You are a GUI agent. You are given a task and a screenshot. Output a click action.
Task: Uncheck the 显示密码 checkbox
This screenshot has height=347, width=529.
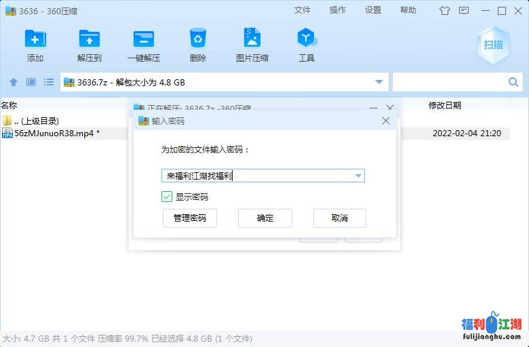click(x=167, y=197)
